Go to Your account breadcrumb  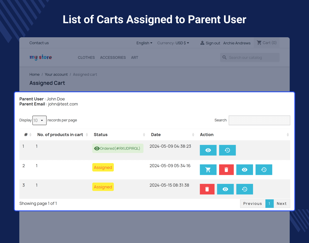tap(56, 74)
